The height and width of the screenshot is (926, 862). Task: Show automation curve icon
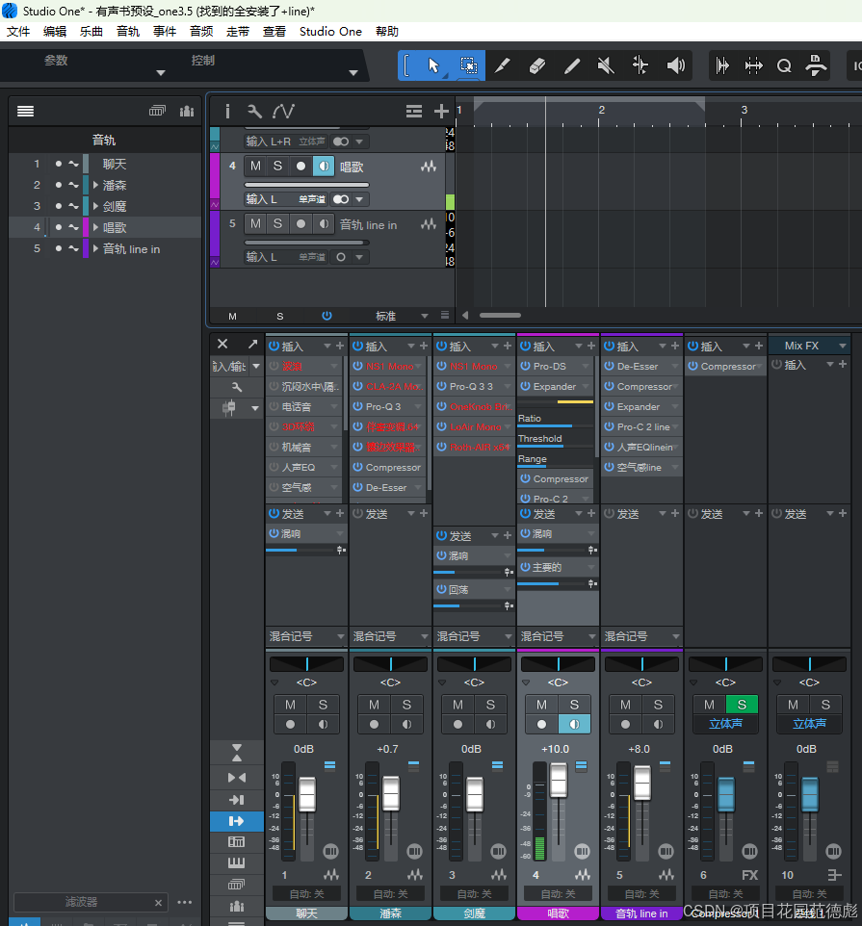[x=283, y=111]
